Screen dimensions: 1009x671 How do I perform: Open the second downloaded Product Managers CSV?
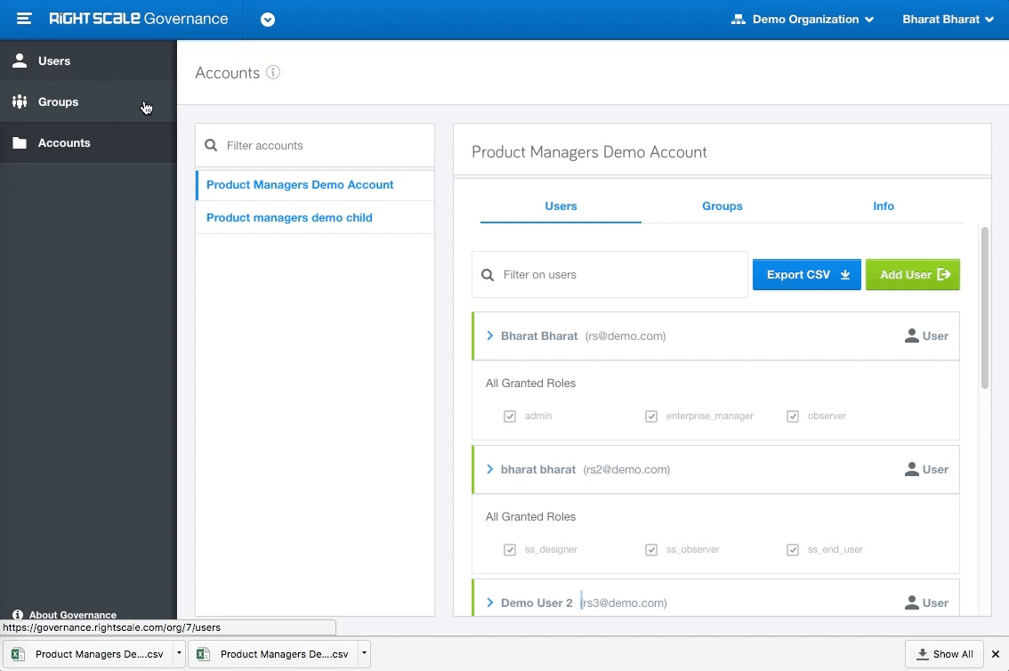point(273,654)
